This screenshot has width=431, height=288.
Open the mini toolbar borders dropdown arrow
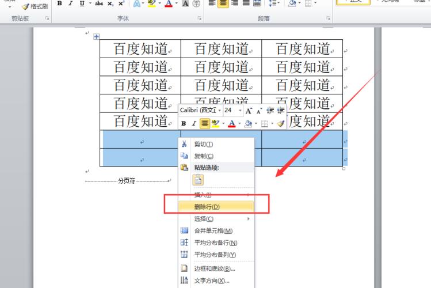pos(272,123)
